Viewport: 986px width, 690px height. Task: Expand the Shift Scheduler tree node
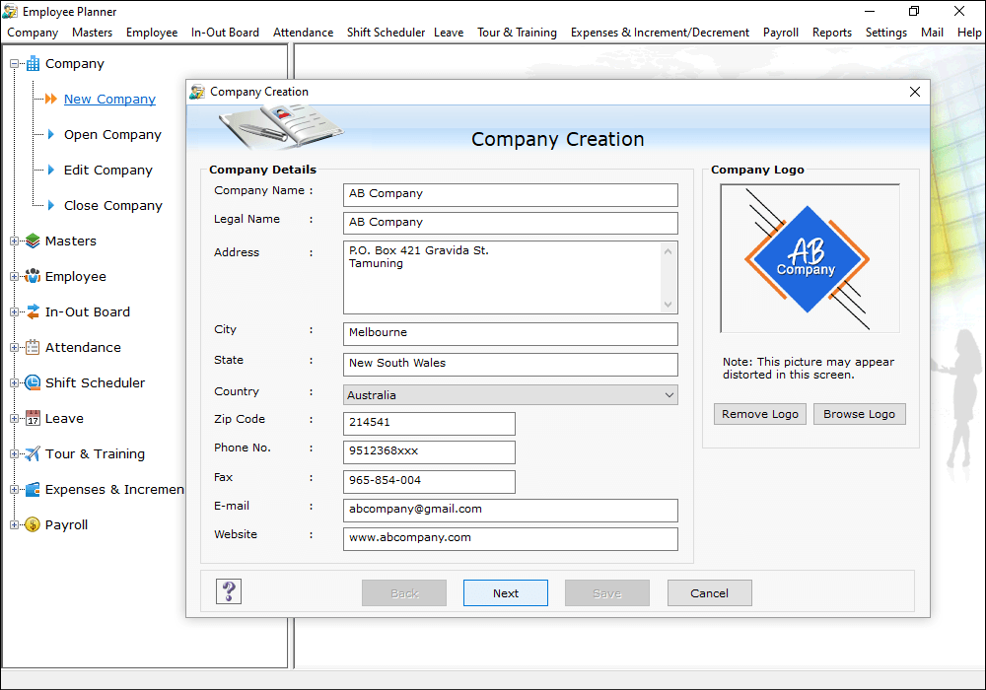coord(14,382)
